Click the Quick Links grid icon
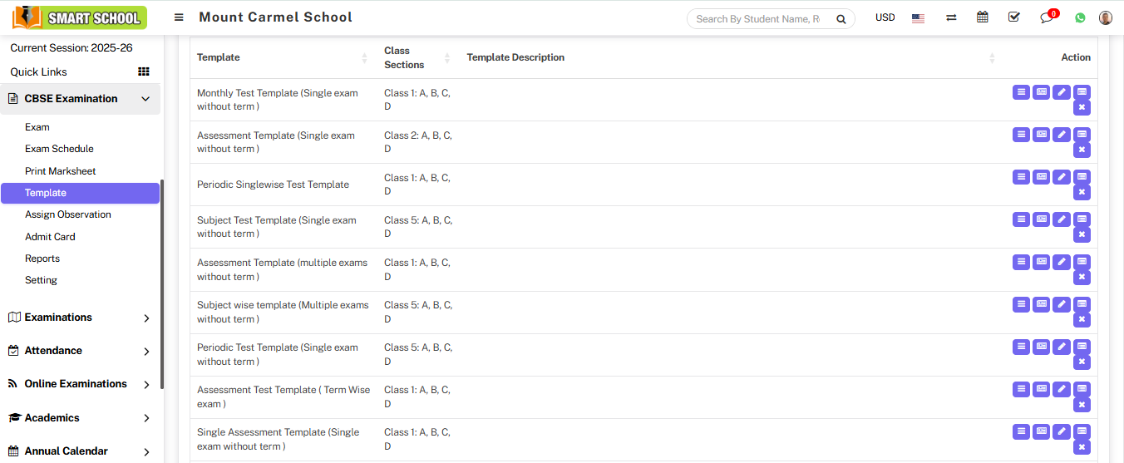 143,72
